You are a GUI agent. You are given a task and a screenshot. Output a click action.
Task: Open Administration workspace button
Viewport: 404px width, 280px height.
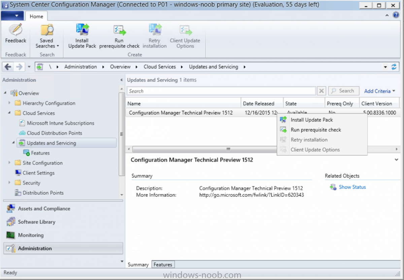click(63, 248)
